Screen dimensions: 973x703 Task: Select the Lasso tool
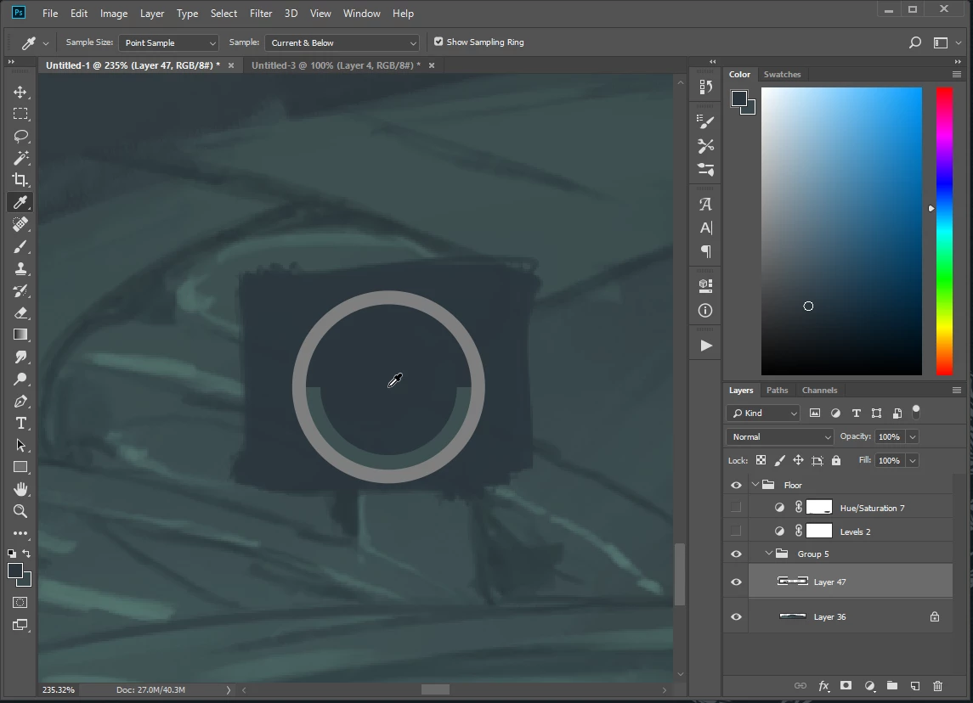coord(20,136)
